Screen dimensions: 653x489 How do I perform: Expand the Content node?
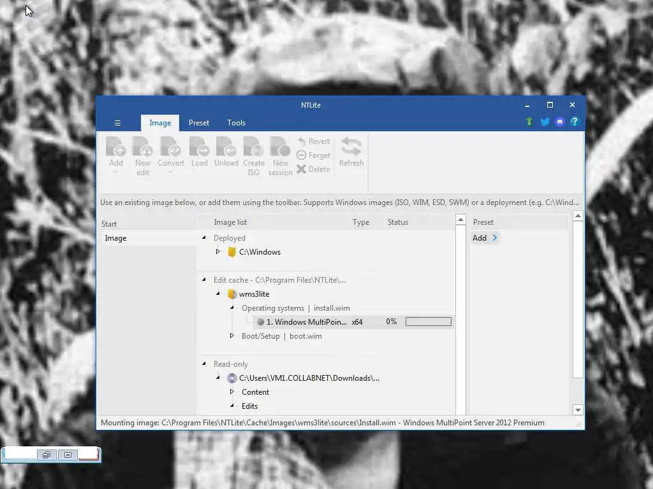(232, 392)
